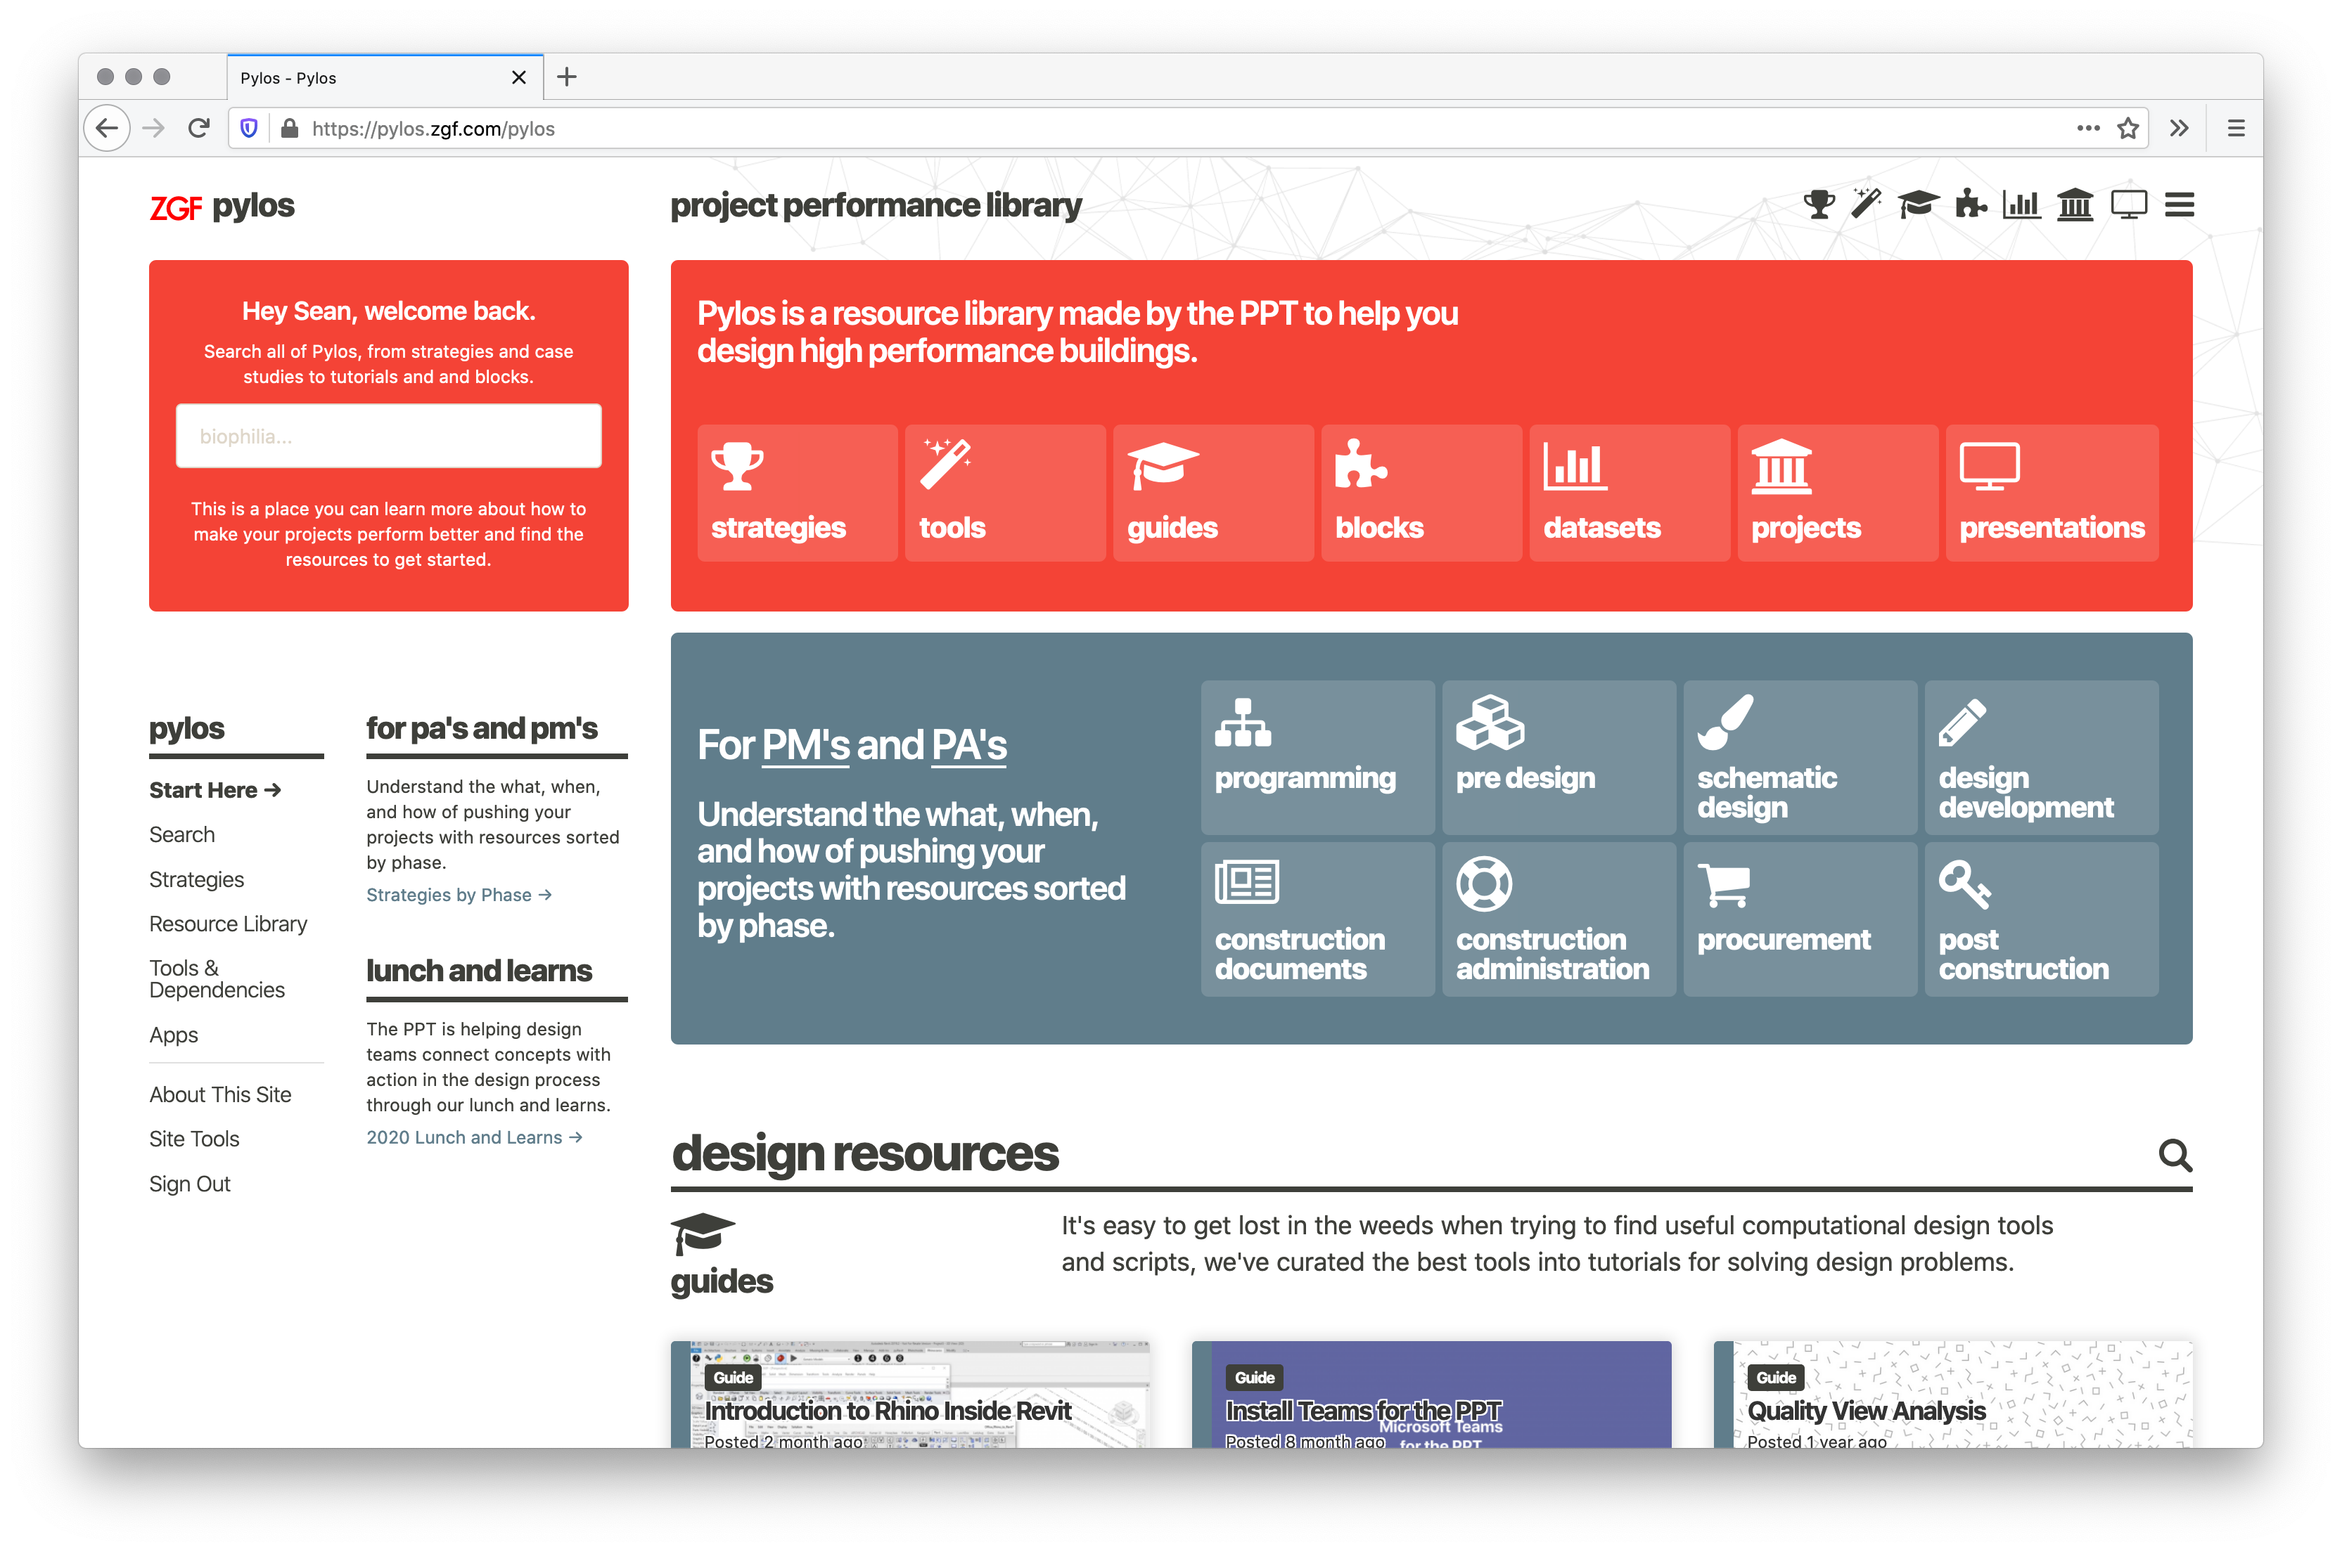2342x1552 pixels.
Task: Open the puzzle piece blocks header icon
Action: click(1971, 205)
